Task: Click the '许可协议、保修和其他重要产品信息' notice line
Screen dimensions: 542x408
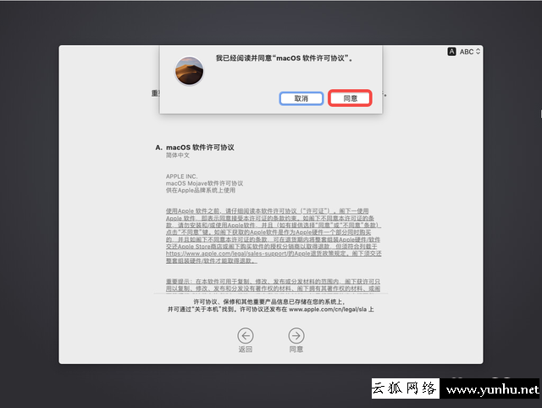Action: pos(269,302)
